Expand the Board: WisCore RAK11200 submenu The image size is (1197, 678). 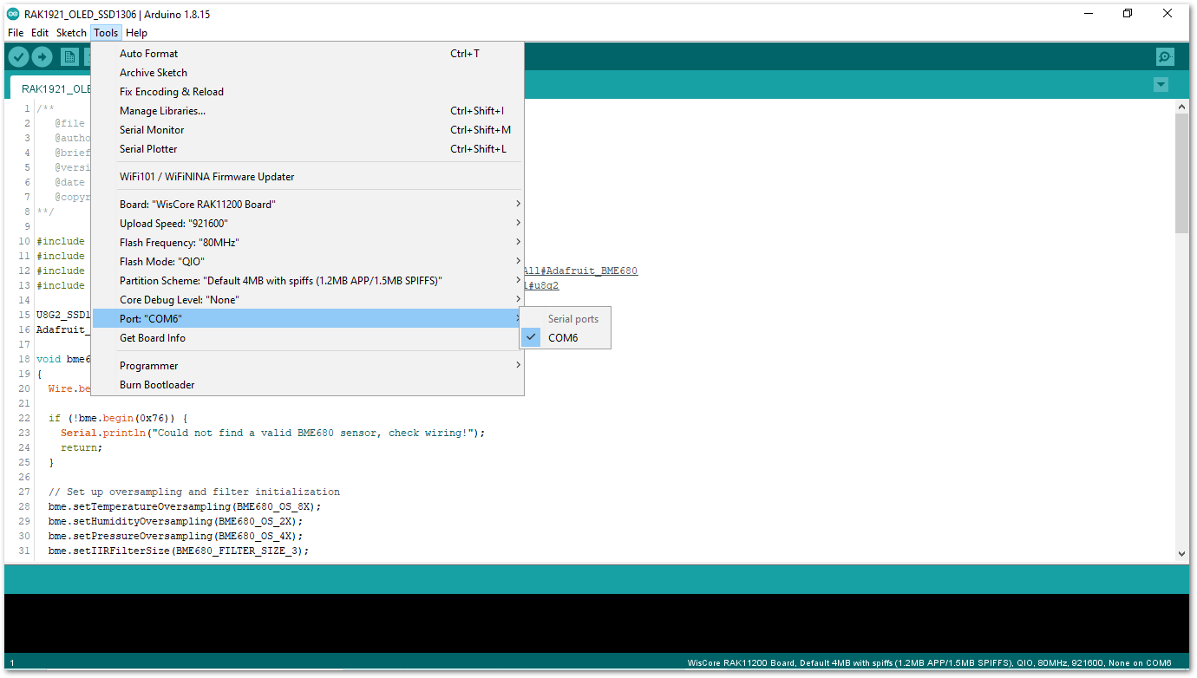[x=308, y=205]
